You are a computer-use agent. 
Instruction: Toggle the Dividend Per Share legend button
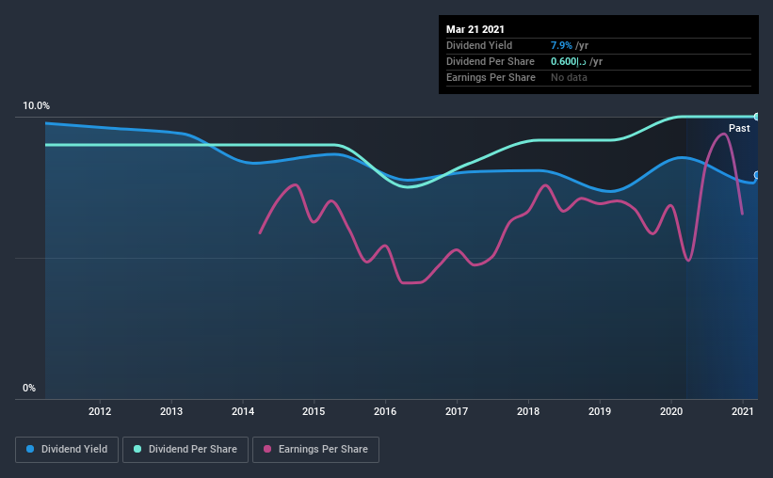(x=185, y=450)
